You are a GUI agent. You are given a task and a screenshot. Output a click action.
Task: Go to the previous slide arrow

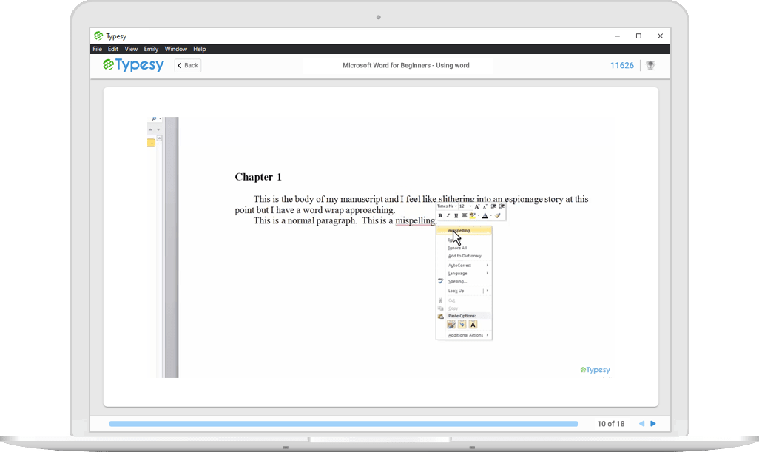click(642, 423)
